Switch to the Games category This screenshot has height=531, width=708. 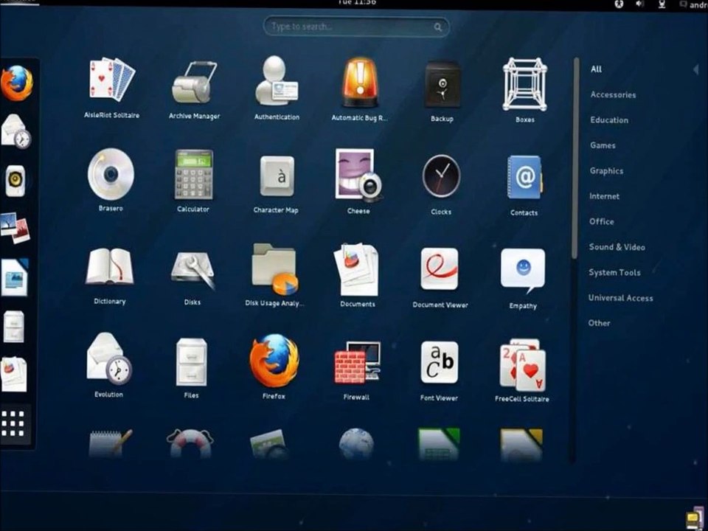tap(603, 145)
